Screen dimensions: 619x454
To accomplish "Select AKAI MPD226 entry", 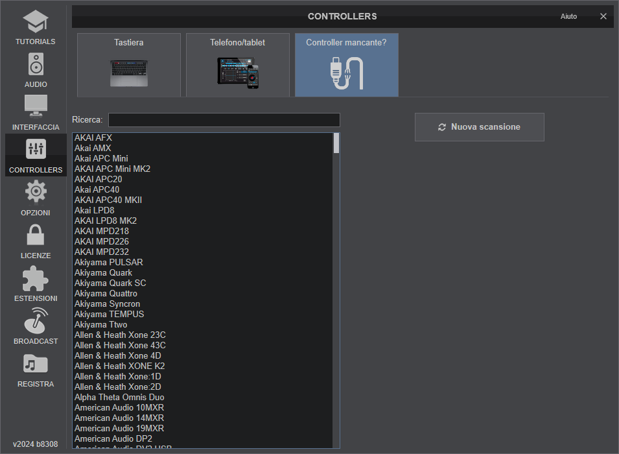I will tap(203, 241).
